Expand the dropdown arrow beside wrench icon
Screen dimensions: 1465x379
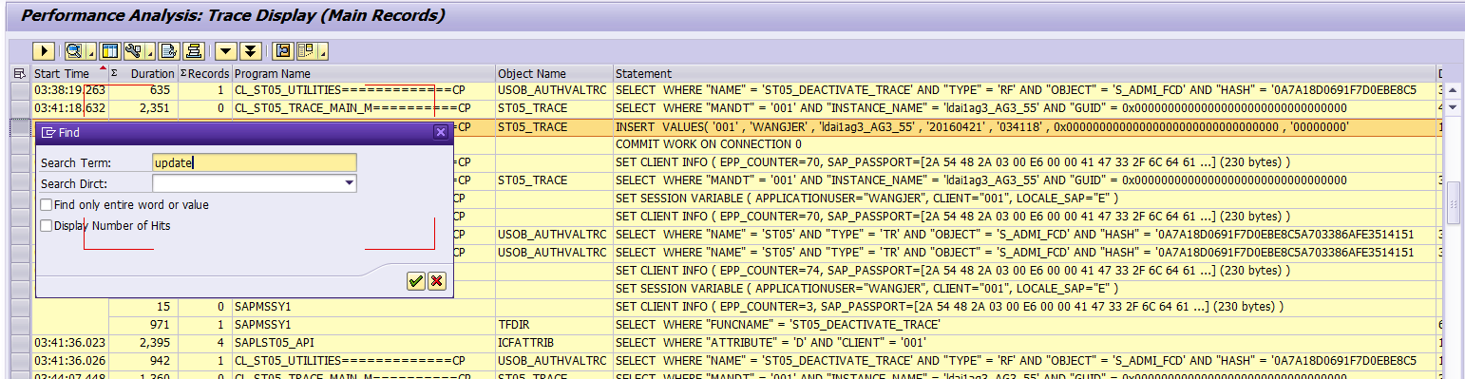click(x=150, y=51)
